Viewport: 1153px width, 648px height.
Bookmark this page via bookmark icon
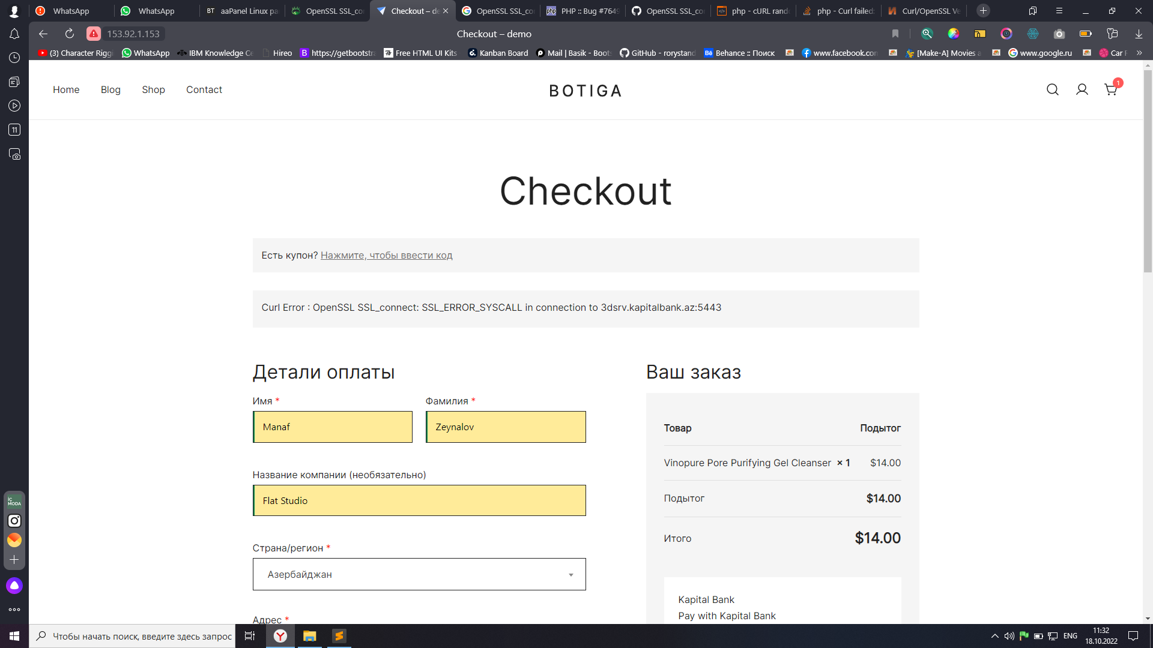point(895,34)
